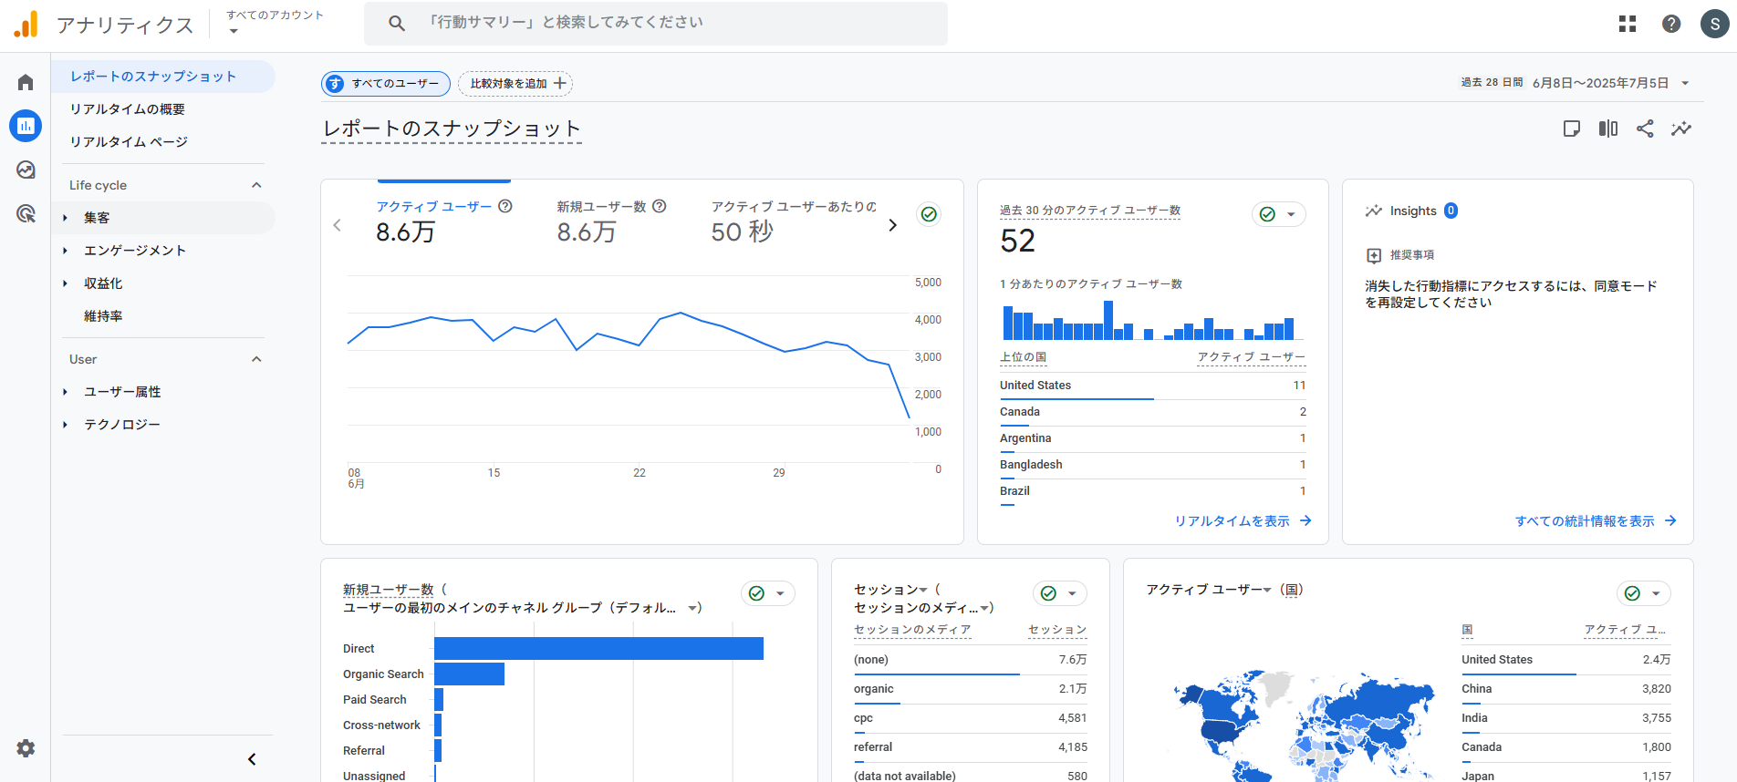Viewport: 1737px width, 782px height.
Task: Click help icon next to 新規ユーザー数
Action: 660,206
